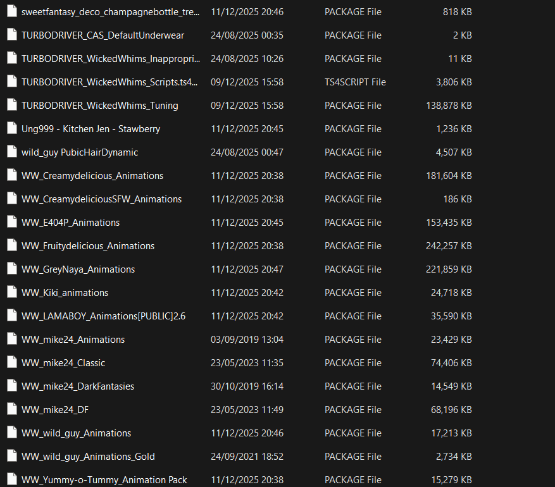Click the 3,806 KB size value
This screenshot has width=555, height=487.
click(454, 82)
